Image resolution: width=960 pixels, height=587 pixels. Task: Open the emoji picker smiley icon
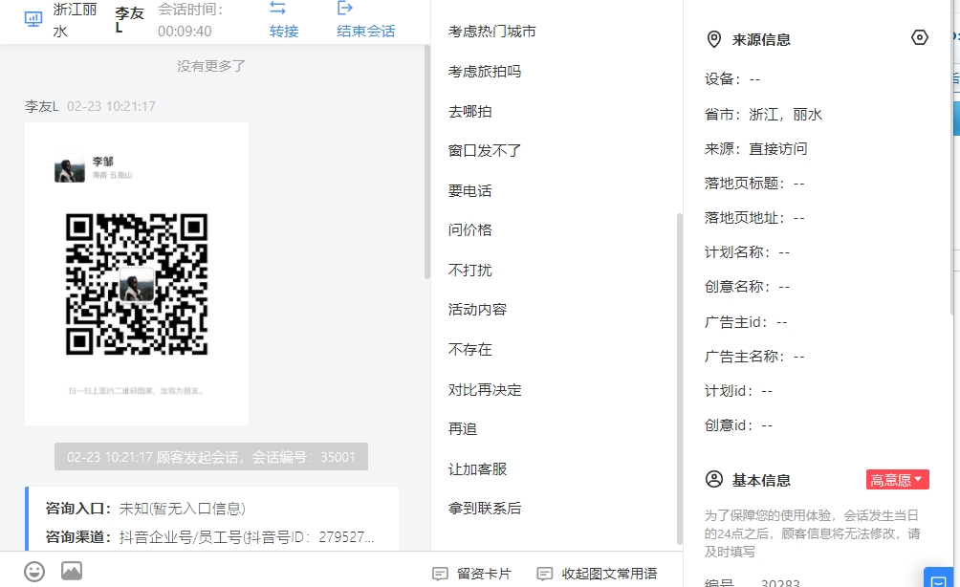coord(34,572)
